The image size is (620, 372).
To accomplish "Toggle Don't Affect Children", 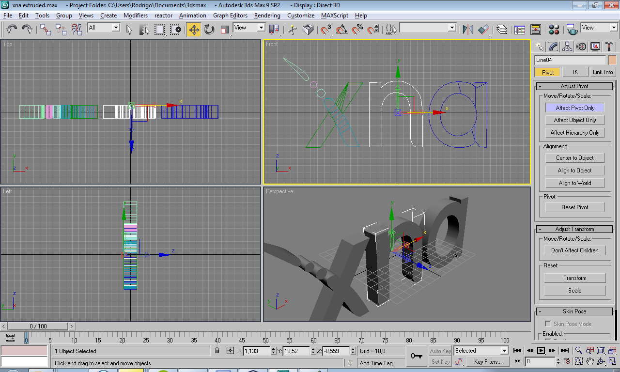I will click(575, 250).
